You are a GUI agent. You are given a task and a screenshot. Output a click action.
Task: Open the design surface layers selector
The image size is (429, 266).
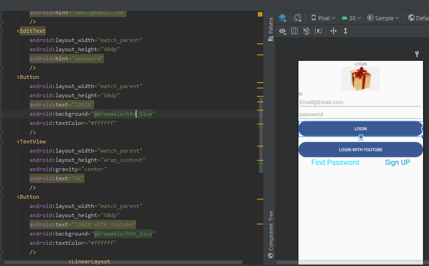[x=282, y=18]
